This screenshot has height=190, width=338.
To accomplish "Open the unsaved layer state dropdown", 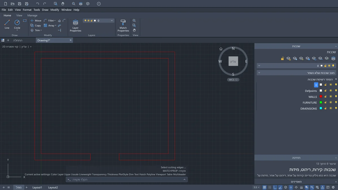I will (296, 73).
